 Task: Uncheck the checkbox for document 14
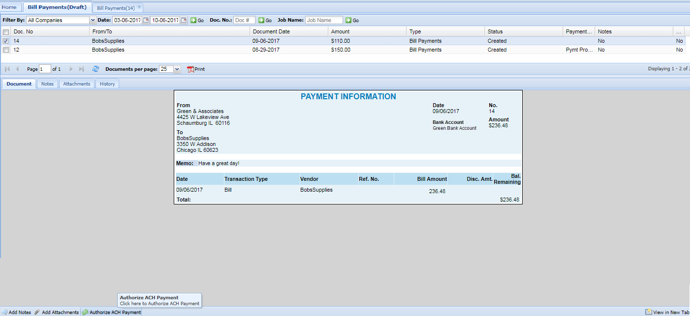pos(6,41)
